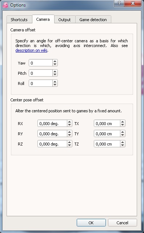Click the TY centimeters field
This screenshot has height=233, width=144.
(x=107, y=133)
